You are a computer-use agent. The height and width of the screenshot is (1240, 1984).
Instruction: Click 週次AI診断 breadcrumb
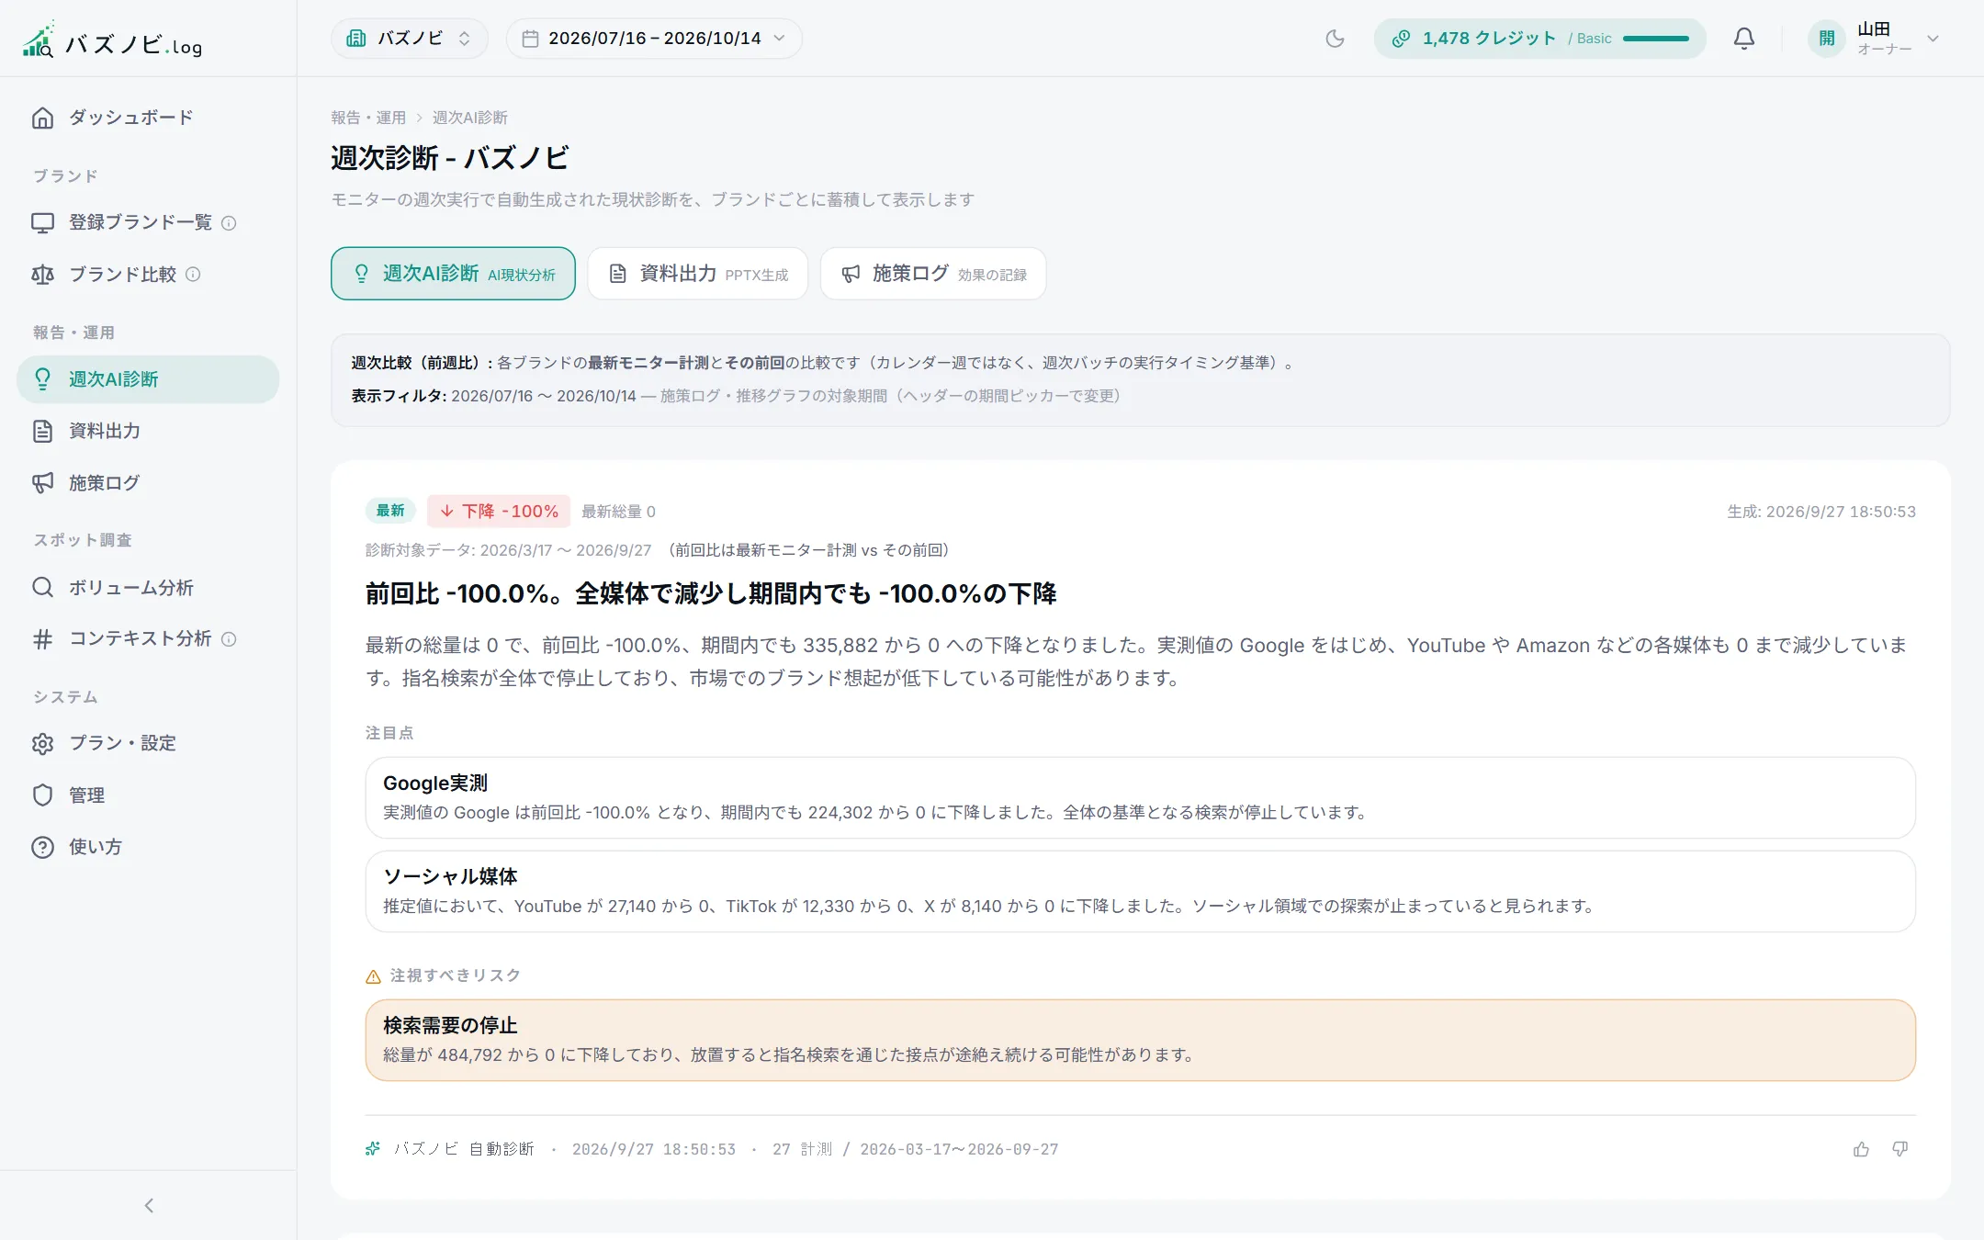pyautogui.click(x=470, y=118)
